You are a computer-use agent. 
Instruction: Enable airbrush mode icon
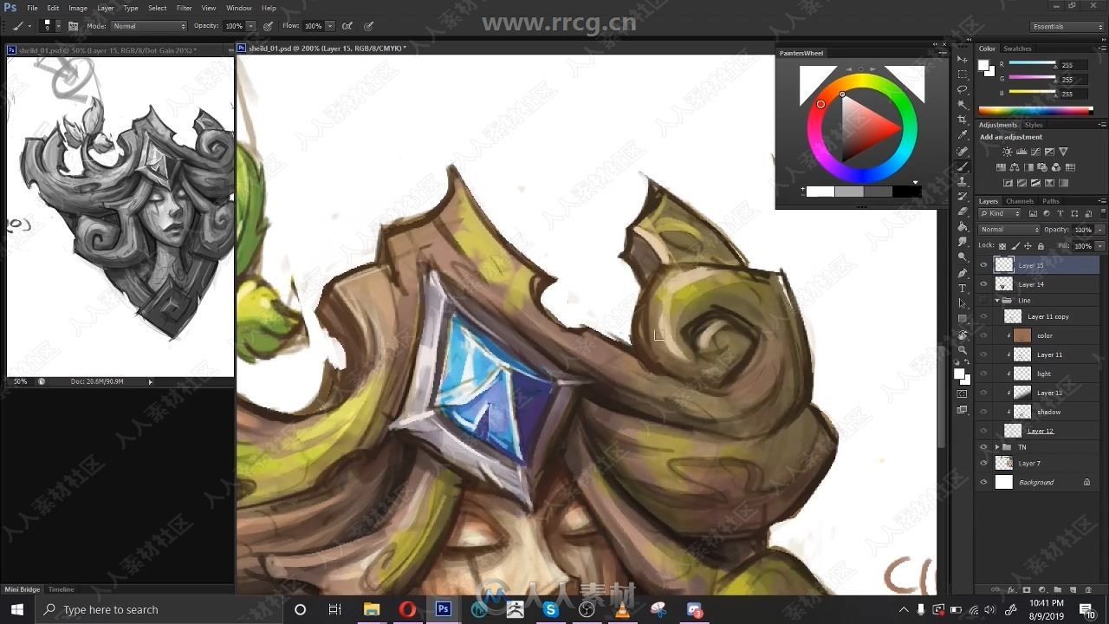pyautogui.click(x=347, y=26)
